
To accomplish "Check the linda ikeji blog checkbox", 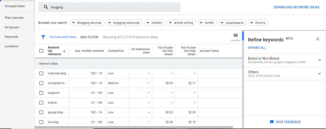I will (x=41, y=74).
